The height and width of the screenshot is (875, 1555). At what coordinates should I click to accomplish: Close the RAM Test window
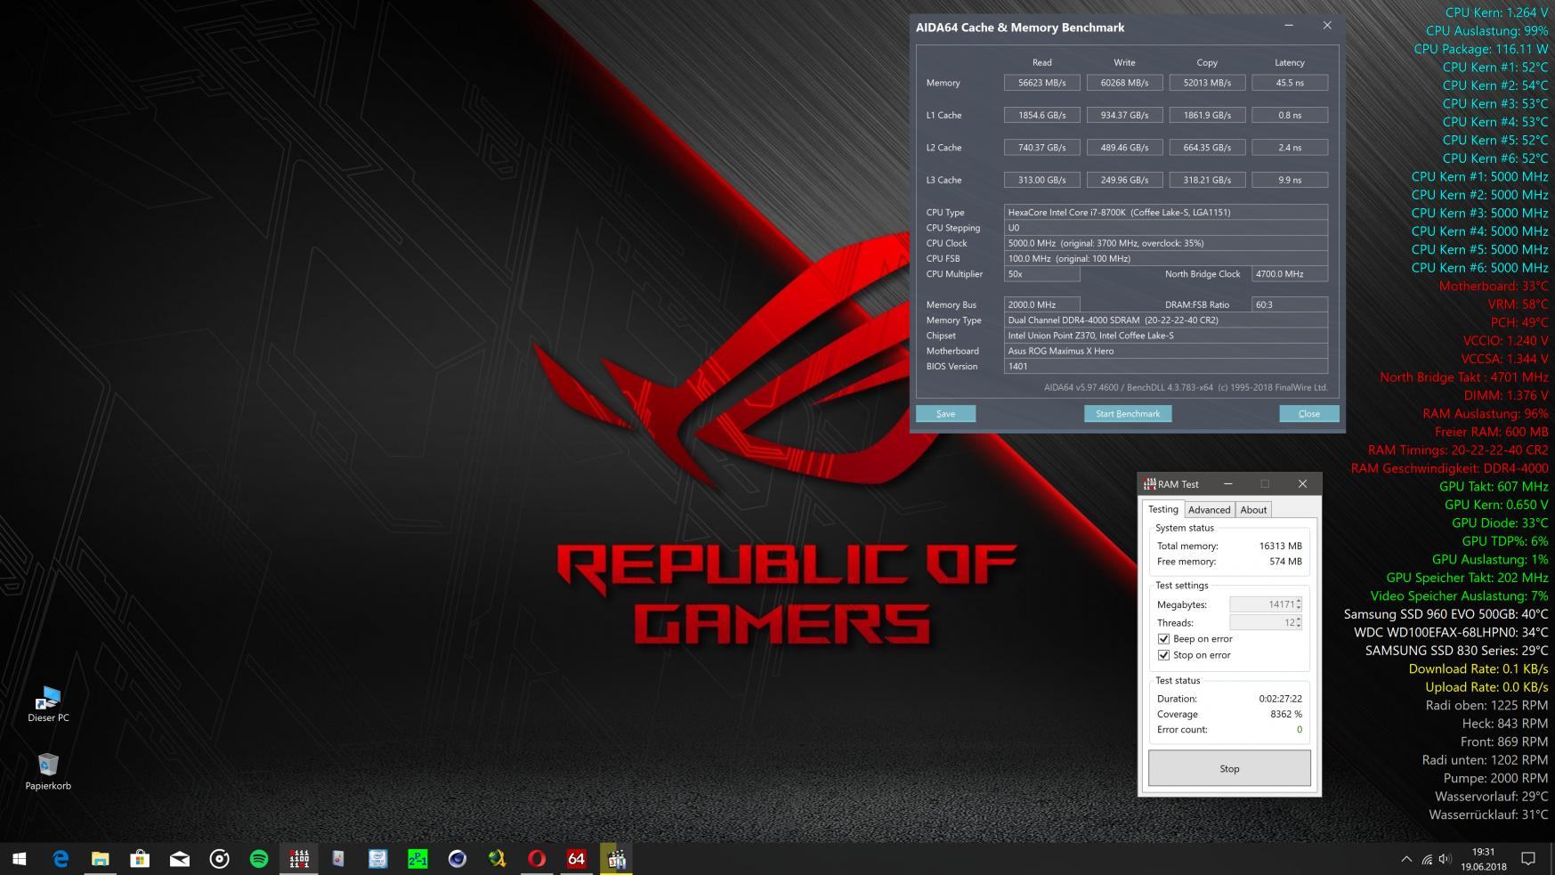1302,484
